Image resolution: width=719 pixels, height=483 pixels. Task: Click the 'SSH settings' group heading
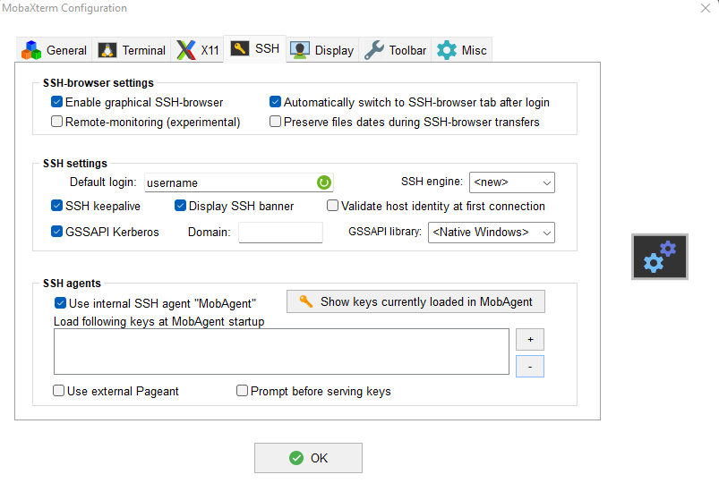click(x=75, y=164)
